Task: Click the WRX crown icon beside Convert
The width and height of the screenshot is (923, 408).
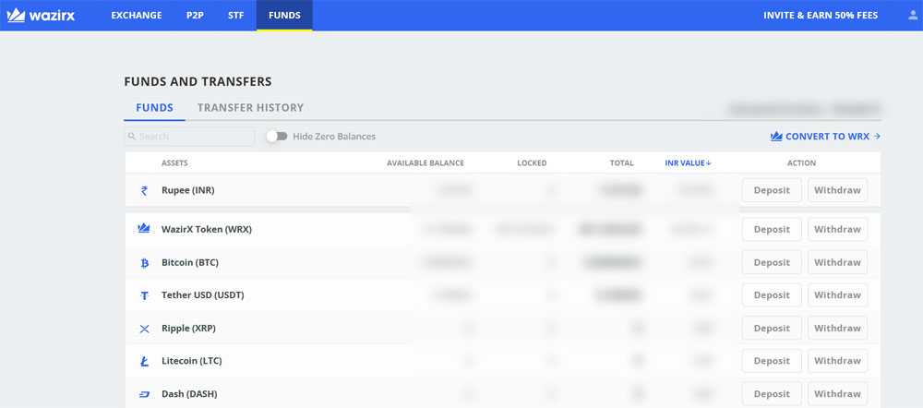Action: pyautogui.click(x=776, y=136)
